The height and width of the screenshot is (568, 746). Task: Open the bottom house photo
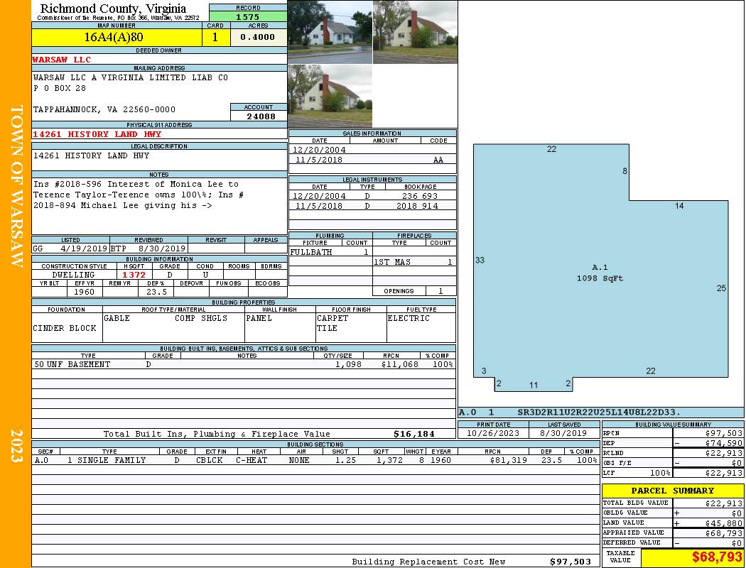pyautogui.click(x=330, y=96)
